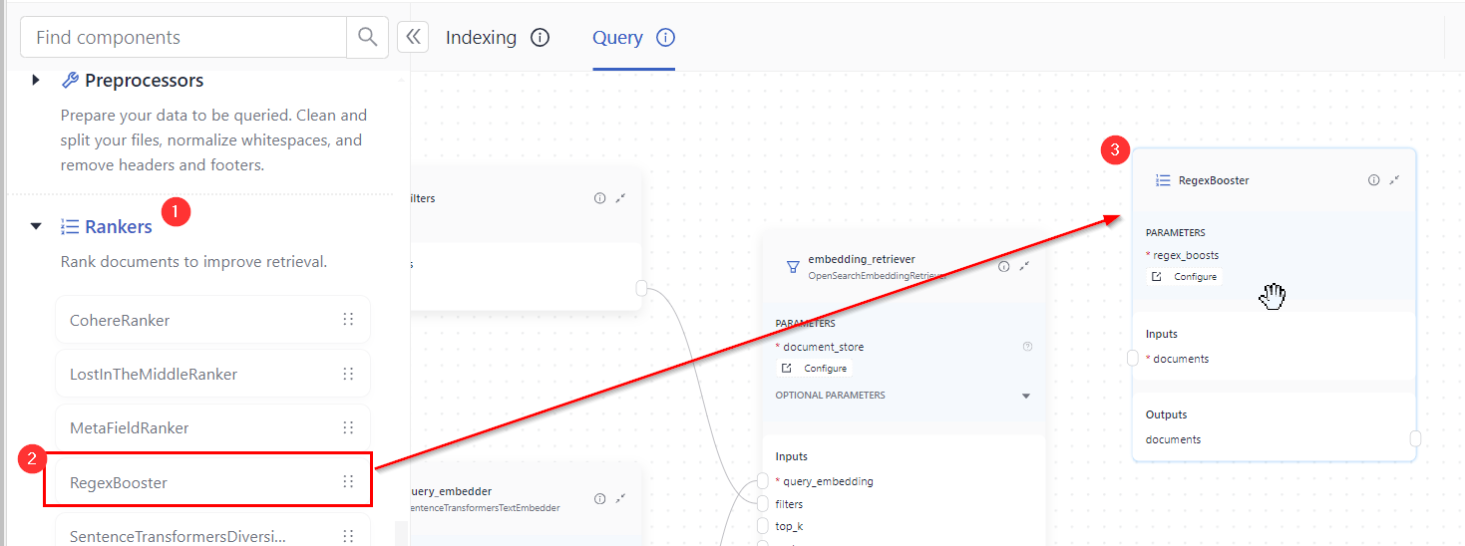Click the query_embedding input port
This screenshot has width=1465, height=546.
coord(763,480)
